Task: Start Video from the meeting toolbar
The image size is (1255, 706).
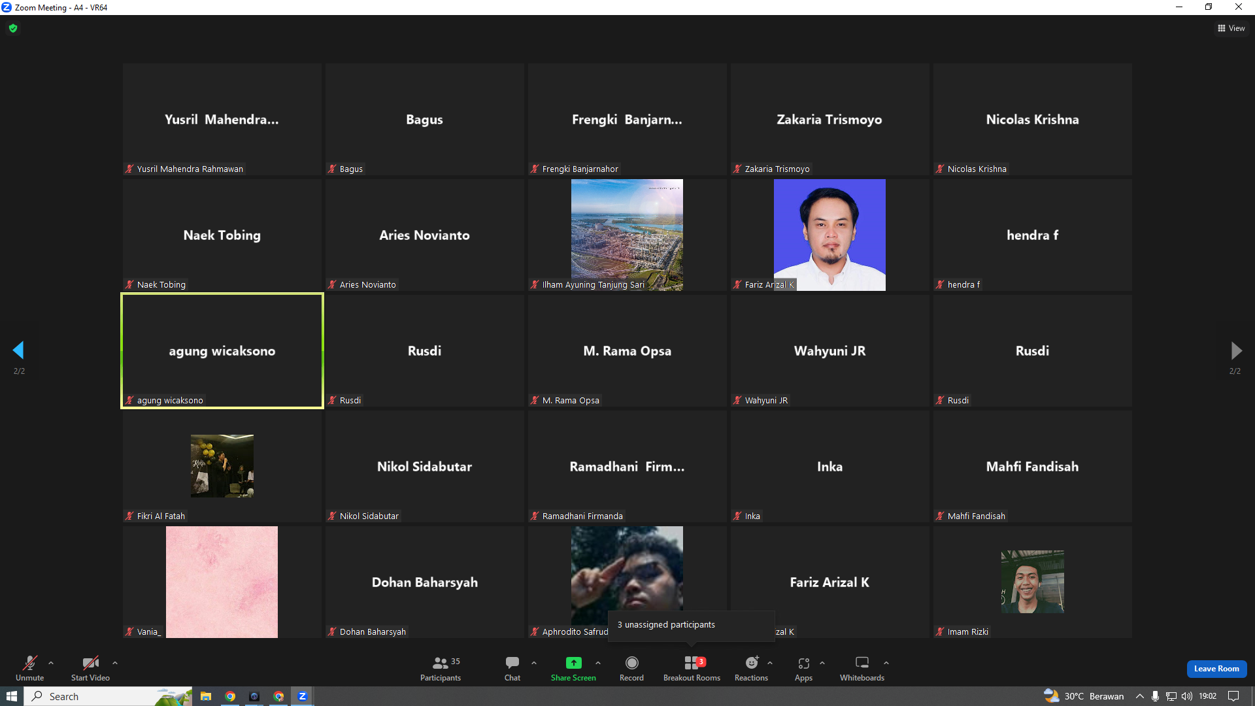Action: 90,668
